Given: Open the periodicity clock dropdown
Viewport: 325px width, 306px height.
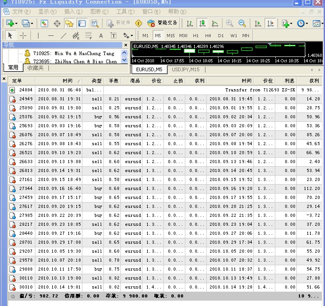Looking at the screenshot, I should 307,23.
